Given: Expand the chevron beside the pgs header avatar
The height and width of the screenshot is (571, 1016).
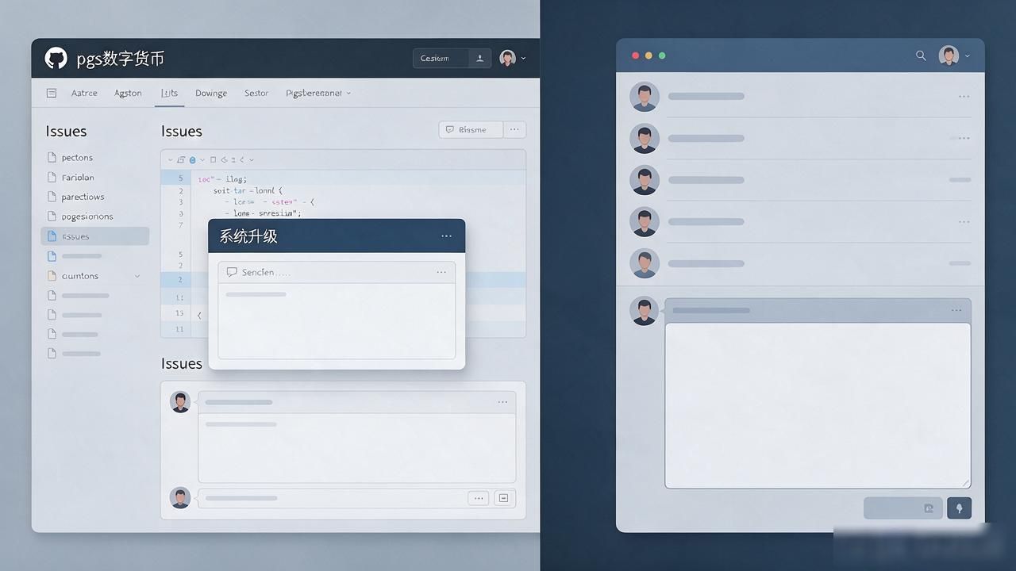Looking at the screenshot, I should [x=523, y=58].
